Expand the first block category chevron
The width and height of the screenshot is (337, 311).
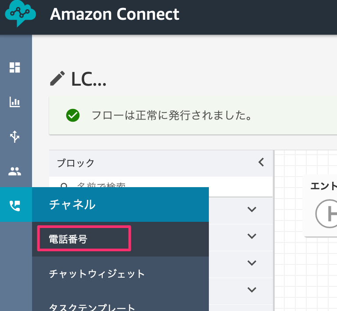click(251, 209)
